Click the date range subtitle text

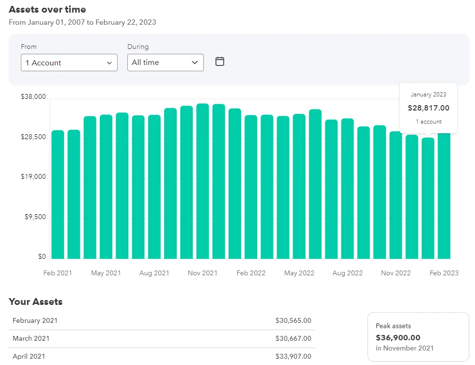82,22
